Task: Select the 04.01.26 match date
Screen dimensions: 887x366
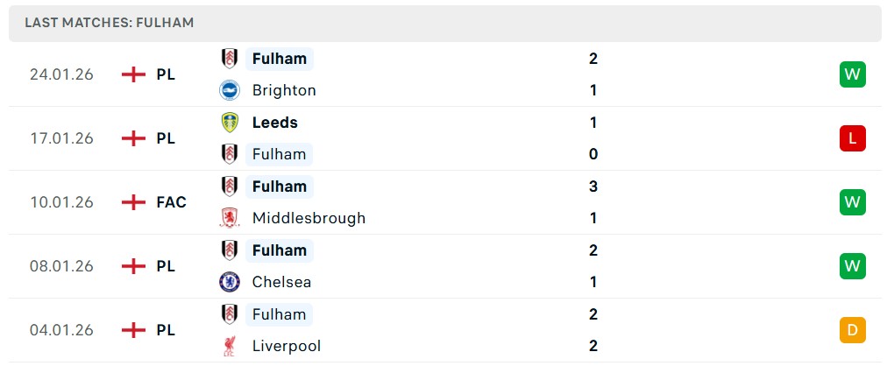Action: click(61, 330)
